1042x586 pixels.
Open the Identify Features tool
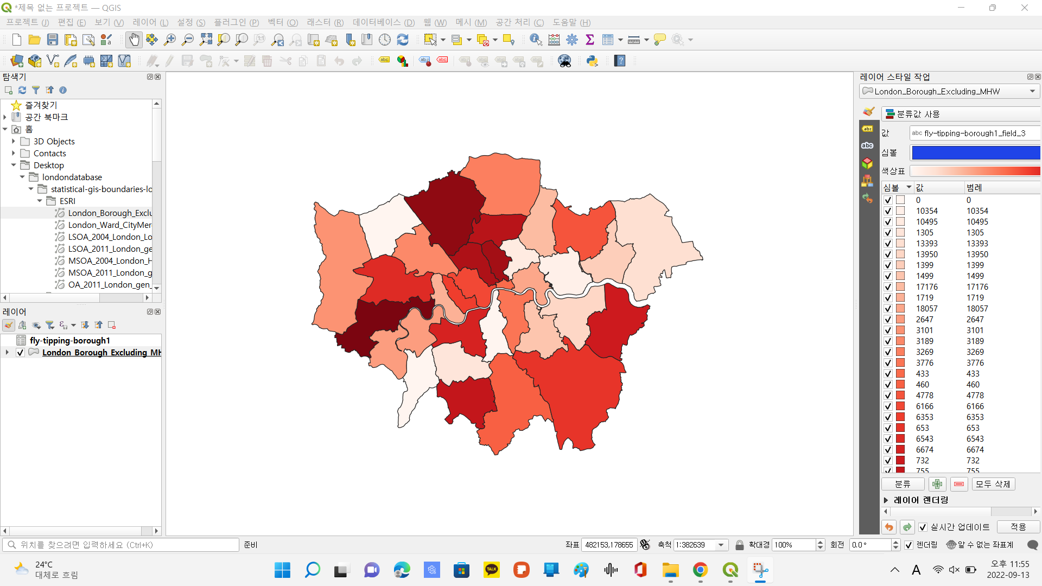click(x=536, y=40)
